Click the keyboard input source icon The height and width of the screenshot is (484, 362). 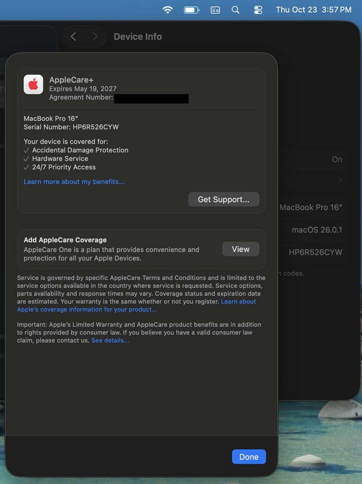coord(215,10)
